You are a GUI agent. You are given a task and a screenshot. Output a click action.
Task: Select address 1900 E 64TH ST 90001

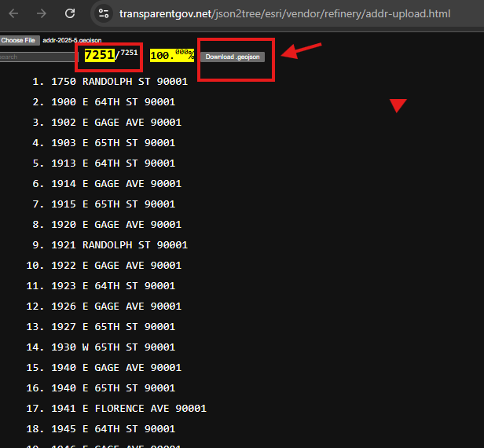pyautogui.click(x=113, y=101)
